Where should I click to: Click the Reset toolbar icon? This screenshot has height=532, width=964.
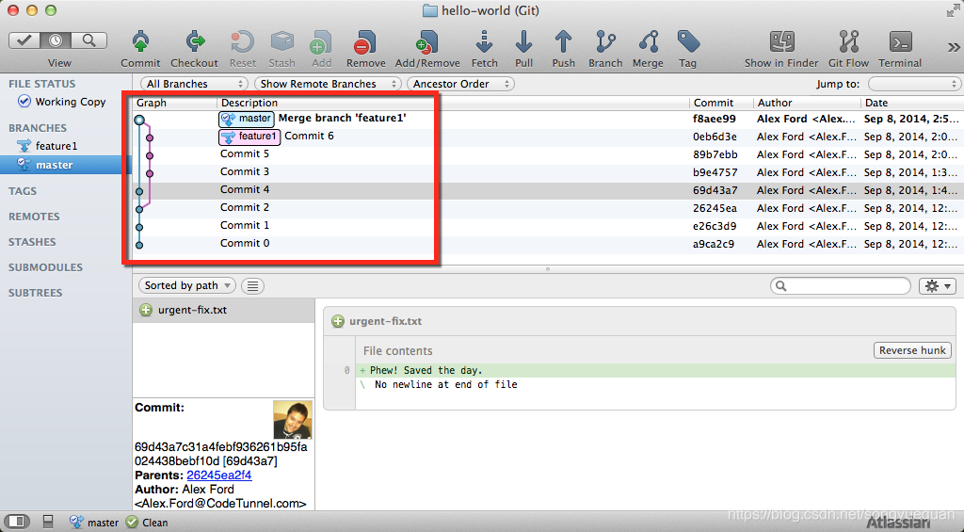coord(242,41)
